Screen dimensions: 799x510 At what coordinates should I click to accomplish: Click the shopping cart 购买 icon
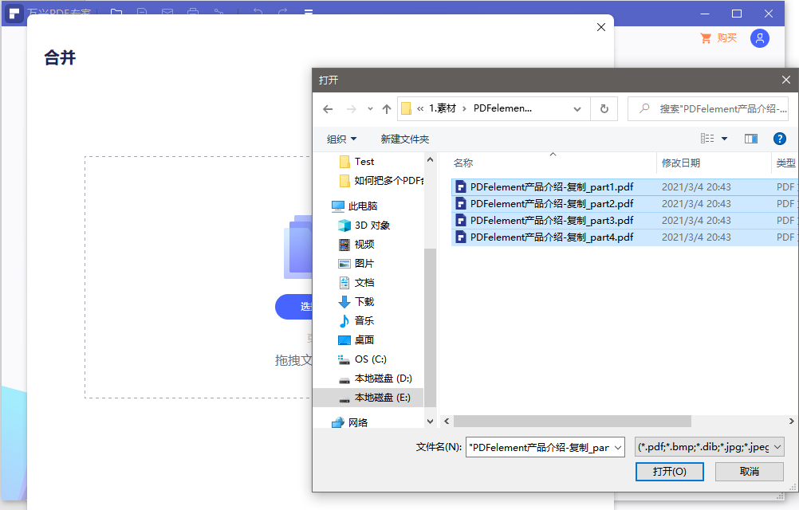coord(706,38)
